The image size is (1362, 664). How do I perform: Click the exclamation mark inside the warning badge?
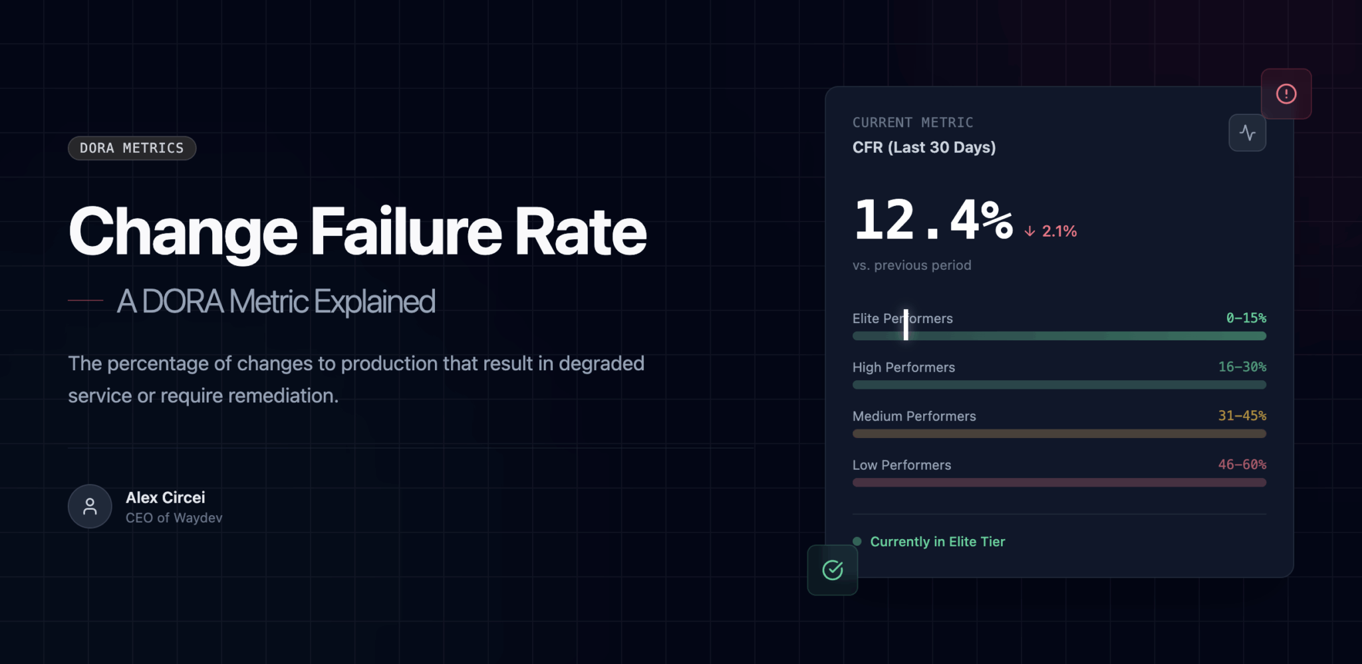pyautogui.click(x=1286, y=94)
